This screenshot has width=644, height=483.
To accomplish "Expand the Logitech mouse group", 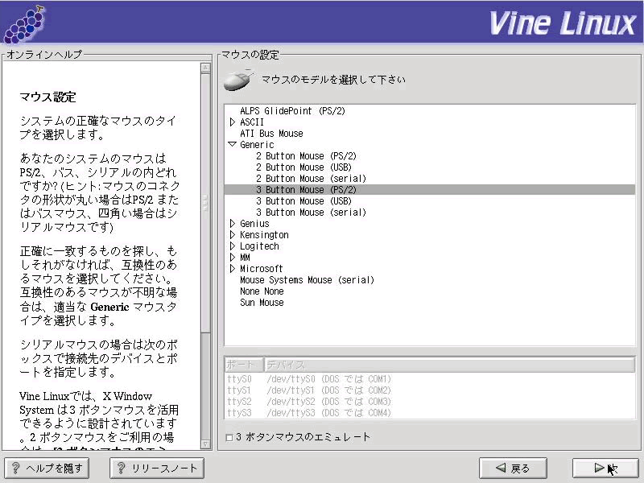I will click(233, 246).
